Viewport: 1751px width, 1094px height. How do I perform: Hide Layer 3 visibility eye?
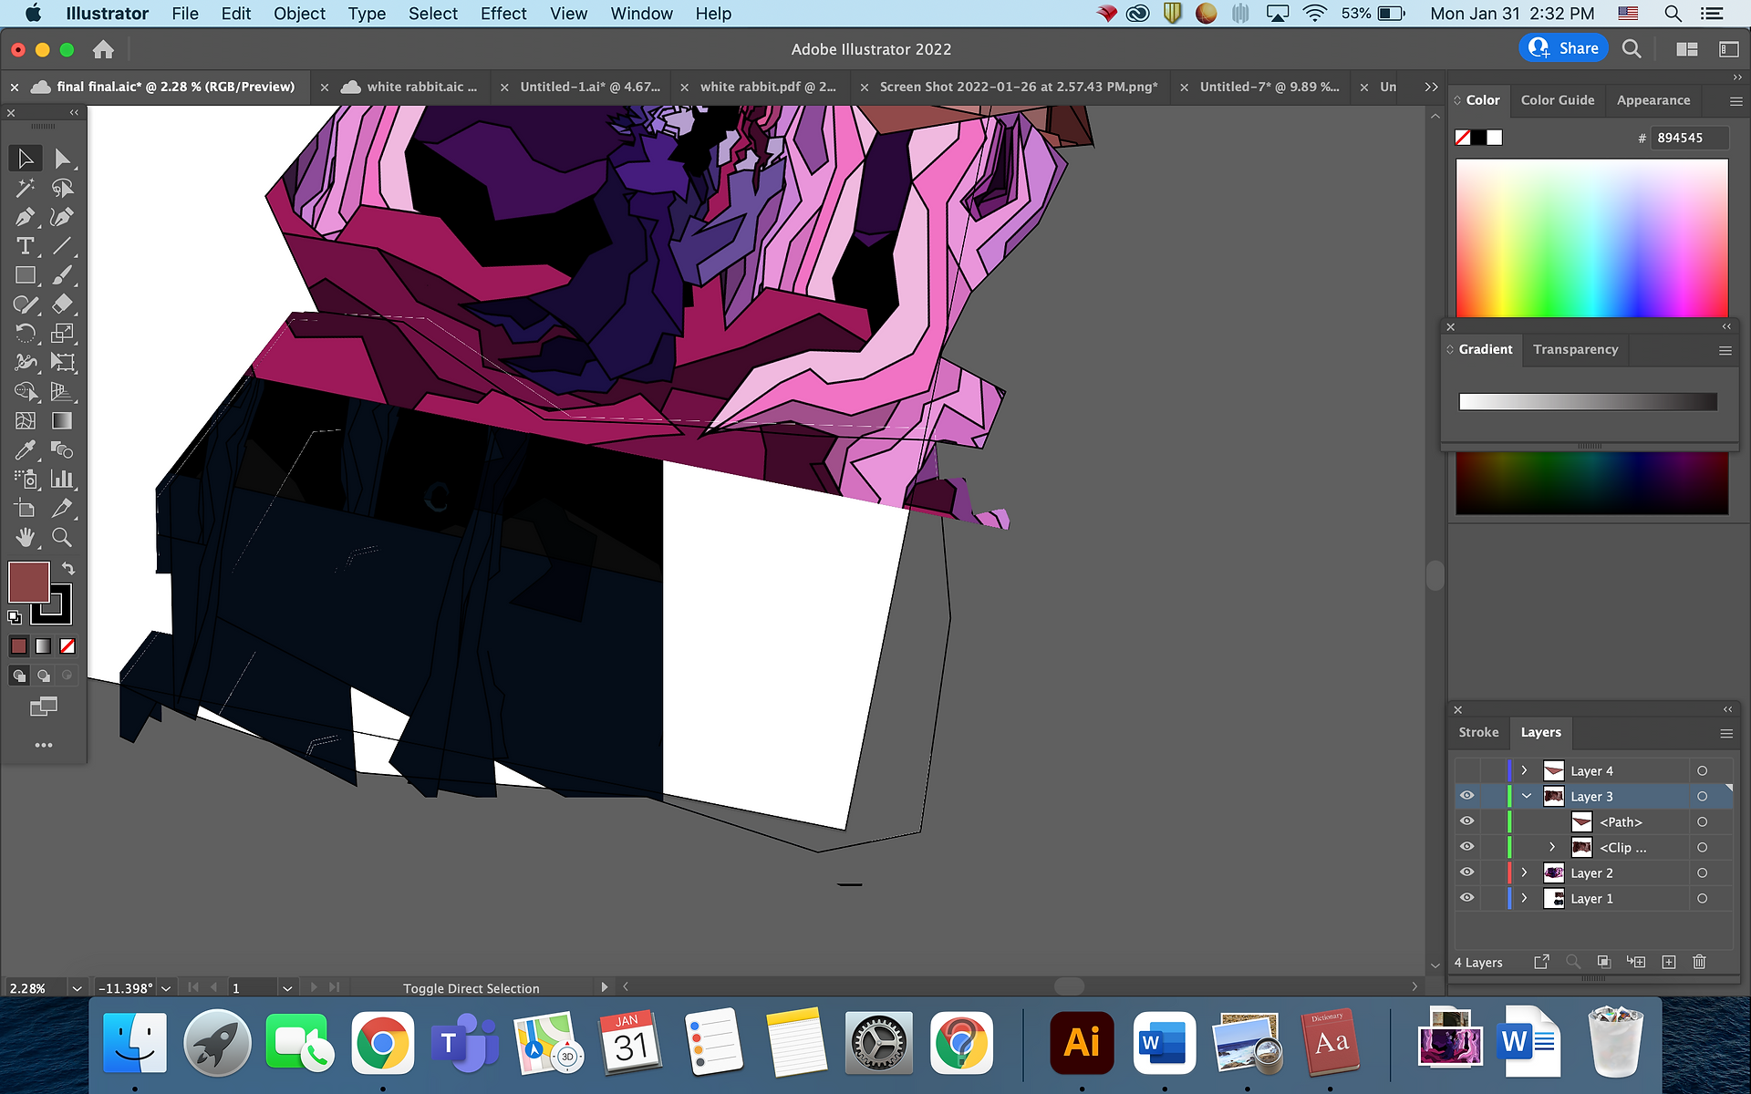[x=1466, y=796]
